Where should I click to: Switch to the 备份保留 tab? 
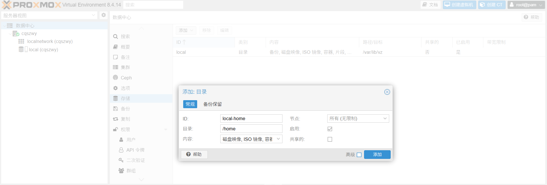point(212,104)
